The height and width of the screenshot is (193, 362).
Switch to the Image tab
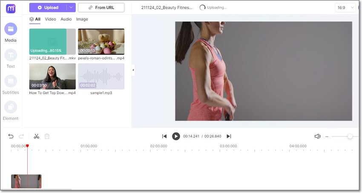point(82,19)
